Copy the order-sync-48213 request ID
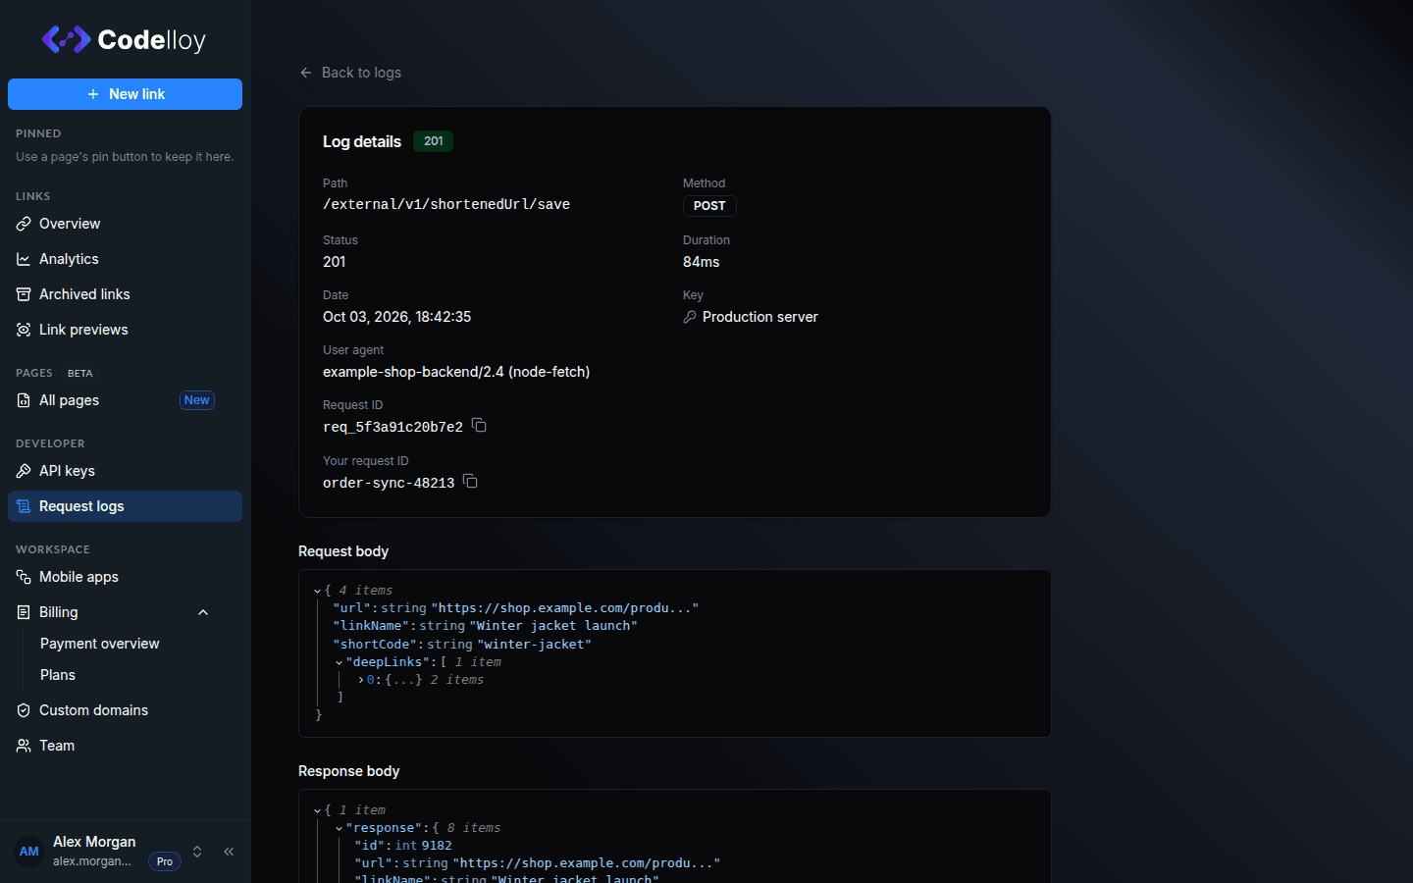1413x883 pixels. point(470,482)
